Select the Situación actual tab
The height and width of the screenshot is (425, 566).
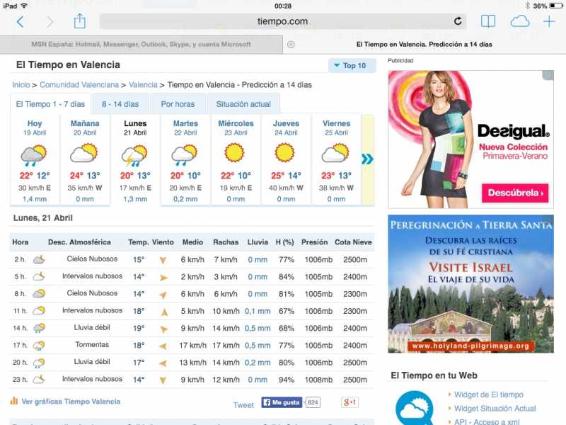(x=243, y=104)
